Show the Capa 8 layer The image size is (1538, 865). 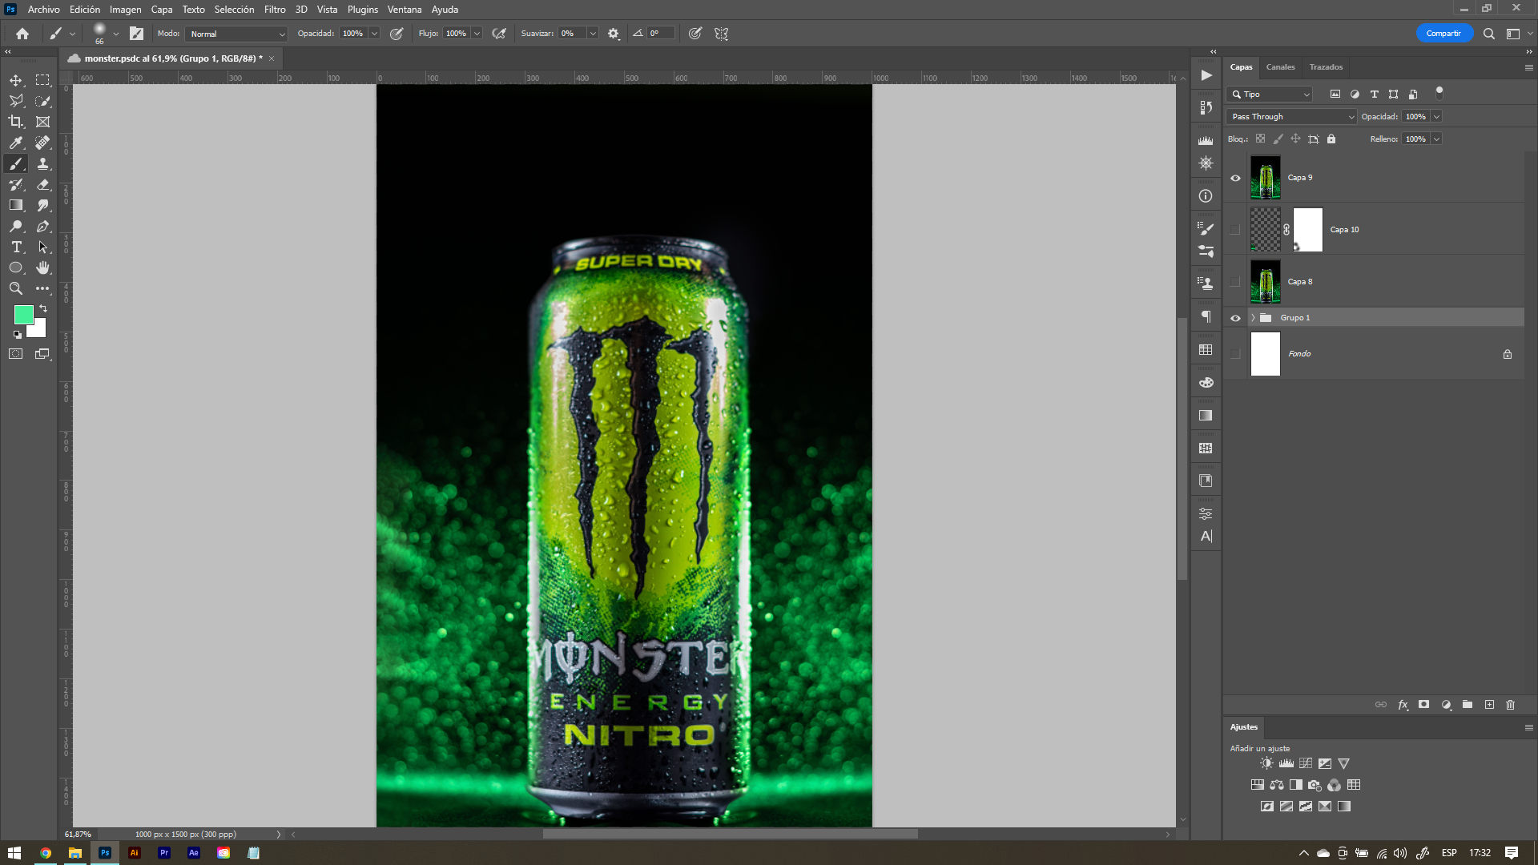[1235, 282]
